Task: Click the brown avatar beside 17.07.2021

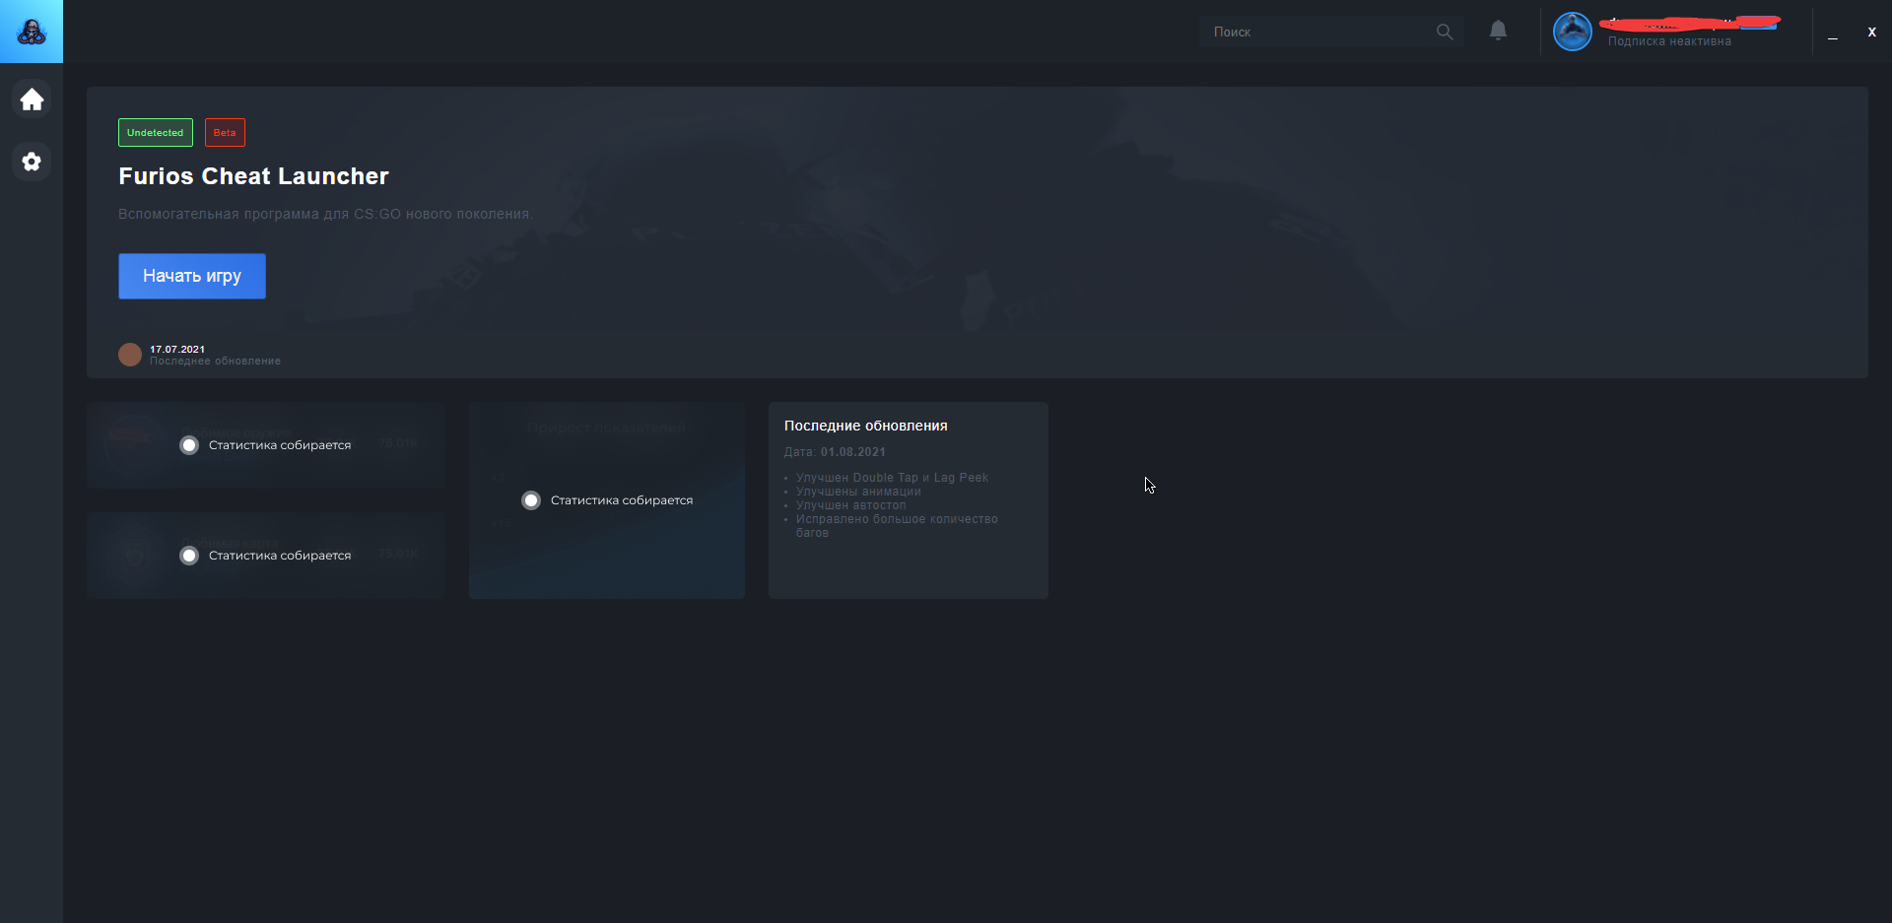Action: point(130,355)
